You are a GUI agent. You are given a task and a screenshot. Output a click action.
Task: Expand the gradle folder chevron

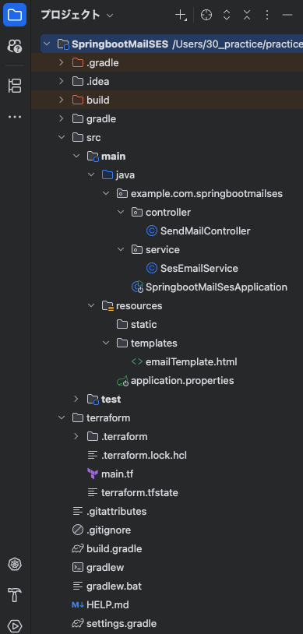tap(61, 119)
